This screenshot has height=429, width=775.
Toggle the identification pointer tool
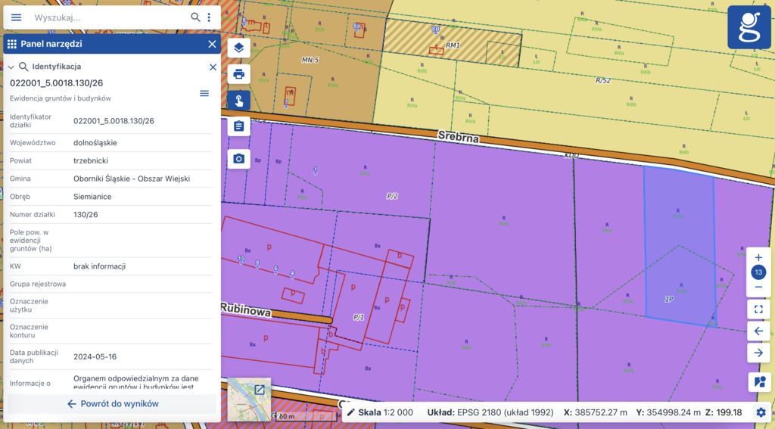coord(239,101)
